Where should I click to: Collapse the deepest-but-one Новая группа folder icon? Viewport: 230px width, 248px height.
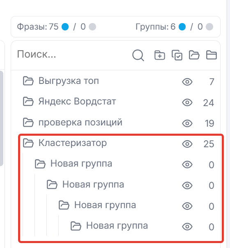[x=64, y=205]
